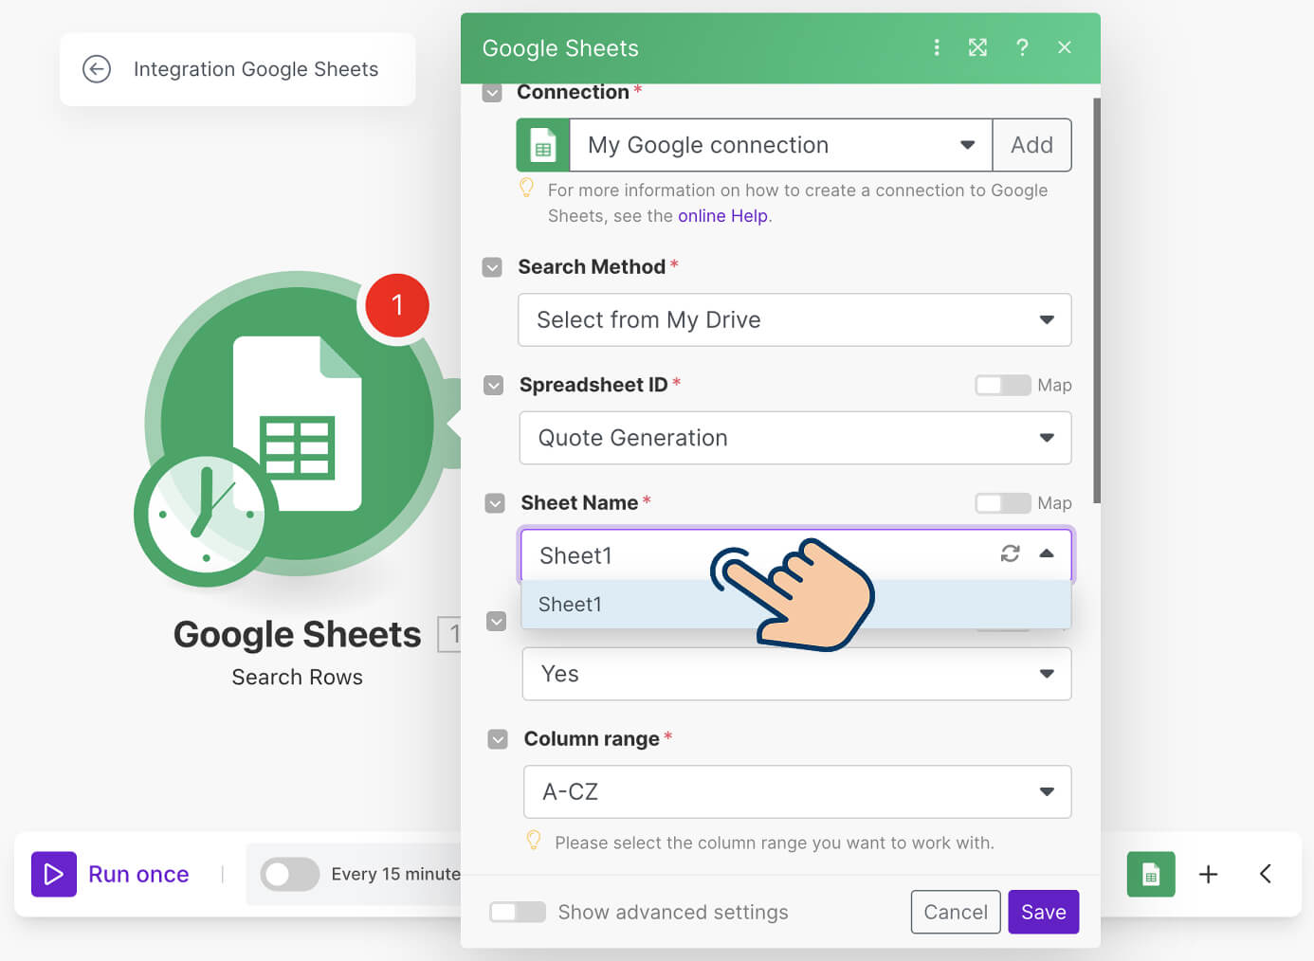Open help with the question mark icon
Screen dimensions: 1314x961
(1022, 47)
